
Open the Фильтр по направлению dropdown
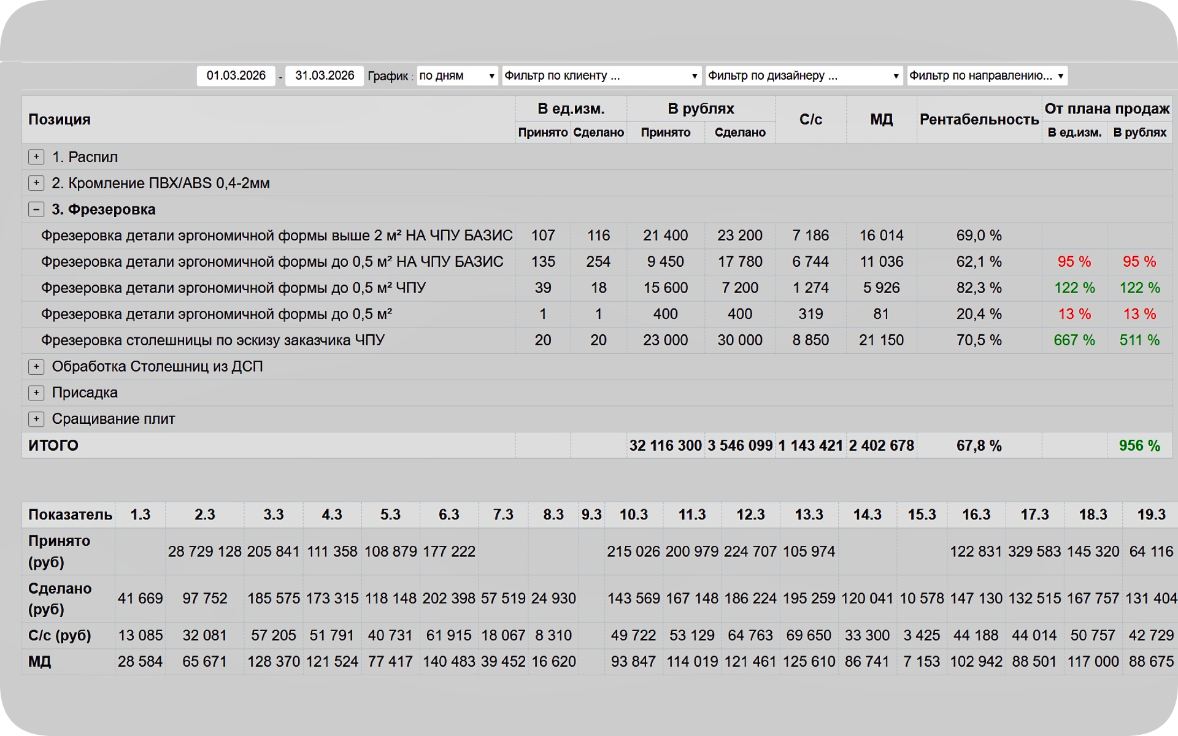click(x=987, y=76)
